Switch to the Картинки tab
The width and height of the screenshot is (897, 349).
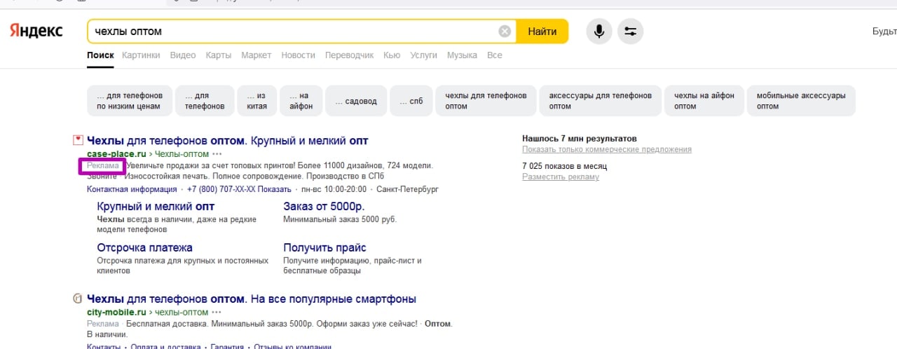(141, 55)
